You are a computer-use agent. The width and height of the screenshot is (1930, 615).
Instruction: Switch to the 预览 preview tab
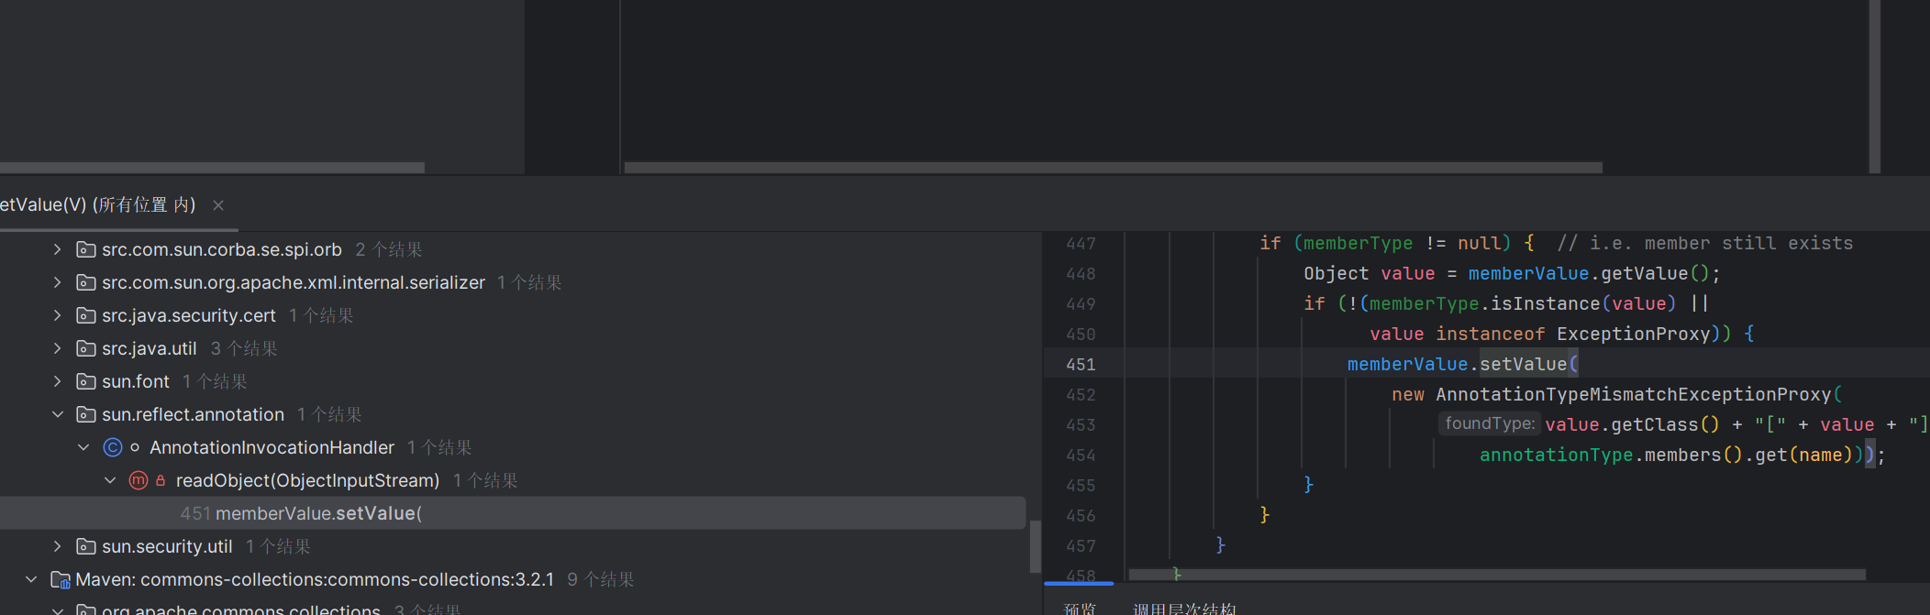(x=1080, y=608)
